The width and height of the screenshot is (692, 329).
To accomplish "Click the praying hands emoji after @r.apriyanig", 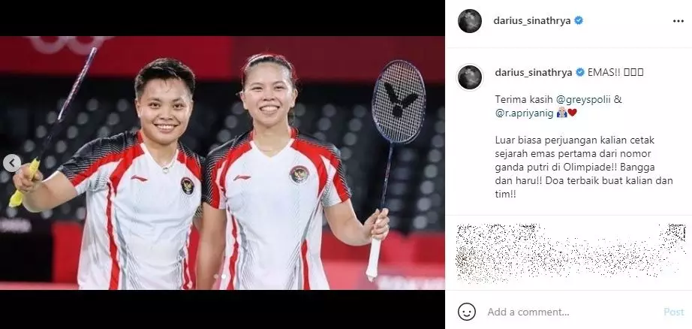I will tap(561, 113).
